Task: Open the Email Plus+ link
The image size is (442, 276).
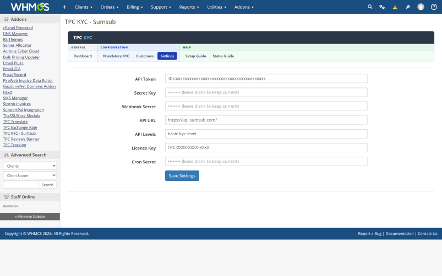Action: pyautogui.click(x=13, y=63)
